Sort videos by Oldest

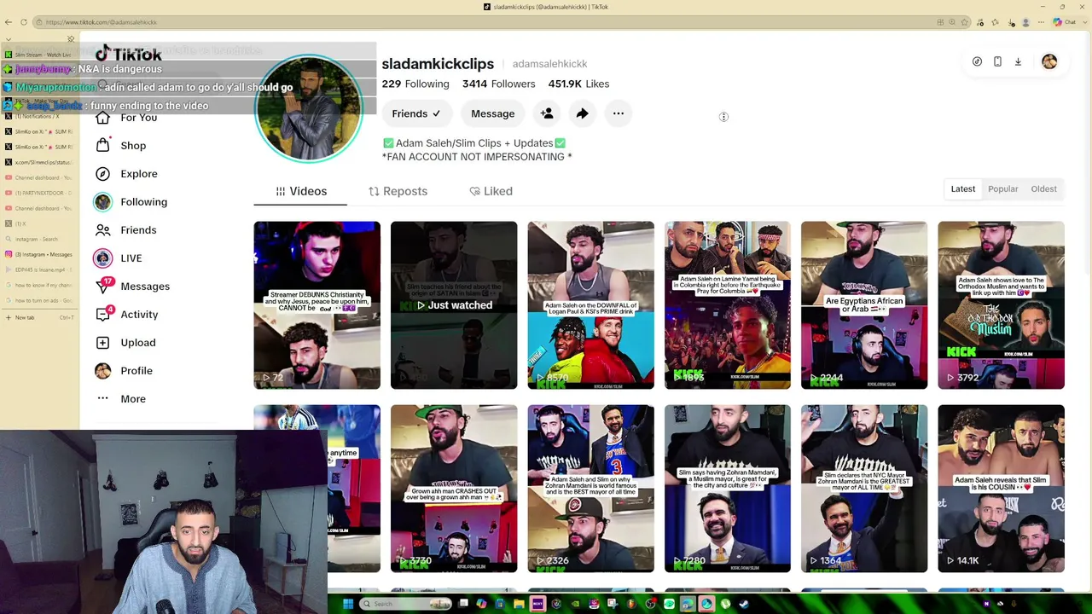(1043, 189)
